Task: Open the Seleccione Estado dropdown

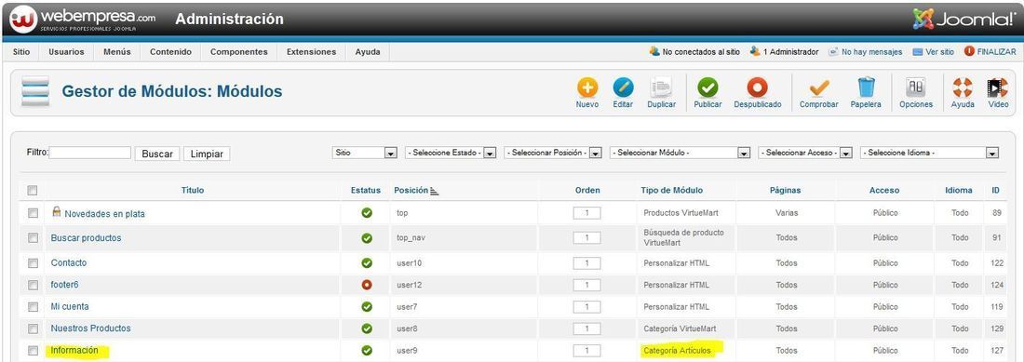Action: click(x=451, y=153)
